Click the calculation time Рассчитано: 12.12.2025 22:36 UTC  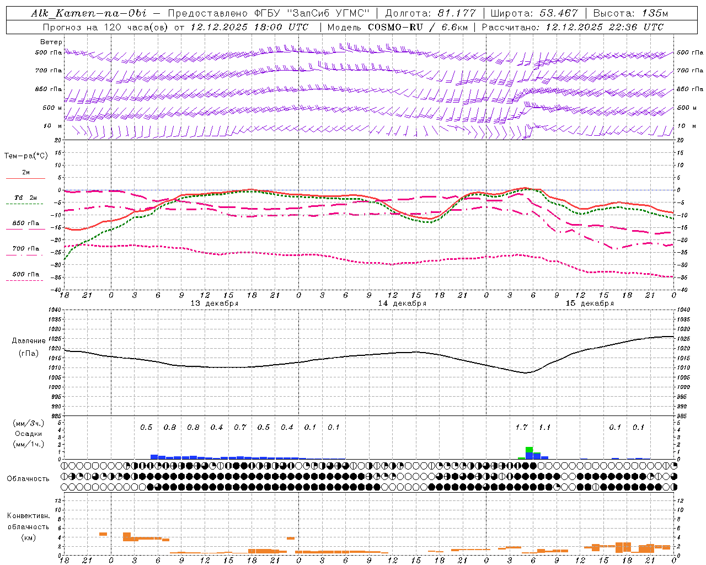pyautogui.click(x=573, y=27)
